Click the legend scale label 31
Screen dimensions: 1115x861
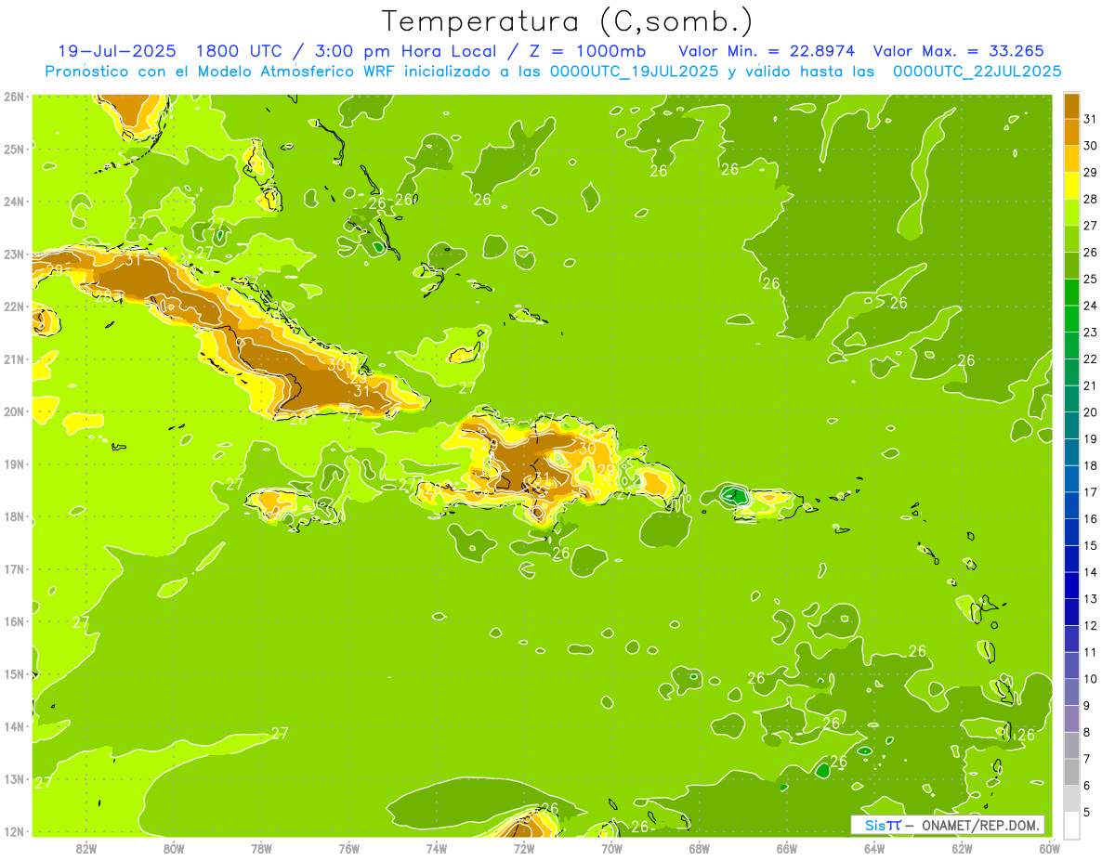click(1090, 119)
